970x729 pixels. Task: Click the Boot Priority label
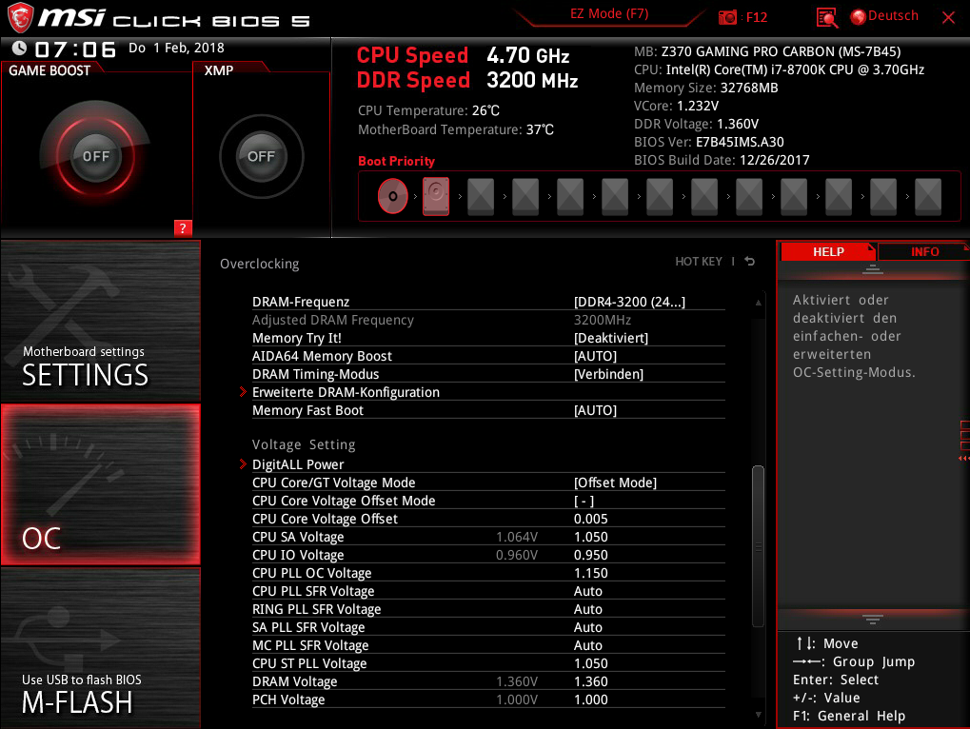coord(397,162)
